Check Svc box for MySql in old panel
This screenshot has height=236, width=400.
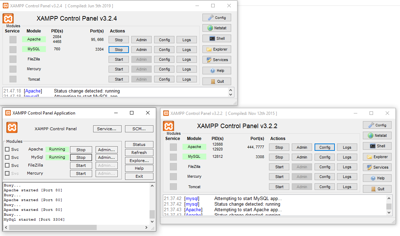coord(7,157)
